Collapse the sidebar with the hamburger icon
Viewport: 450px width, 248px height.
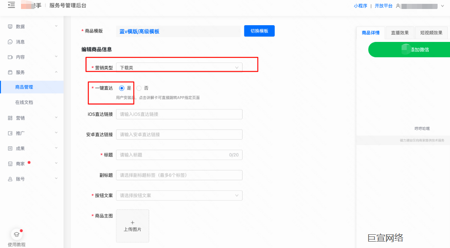coord(11,5)
